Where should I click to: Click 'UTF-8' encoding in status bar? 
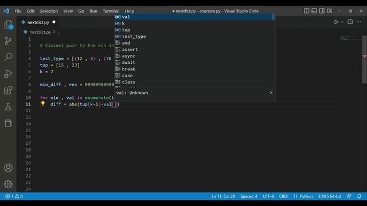pyautogui.click(x=268, y=196)
